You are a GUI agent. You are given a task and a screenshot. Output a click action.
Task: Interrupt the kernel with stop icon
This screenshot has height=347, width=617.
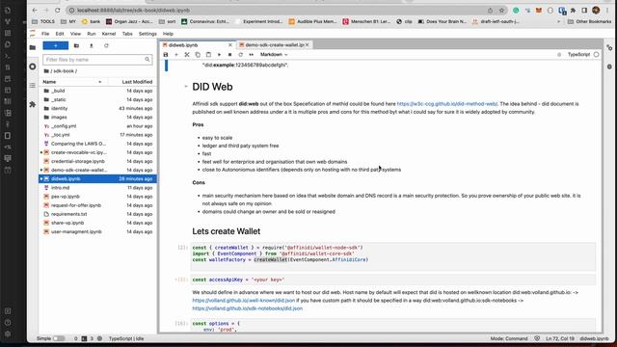point(229,55)
